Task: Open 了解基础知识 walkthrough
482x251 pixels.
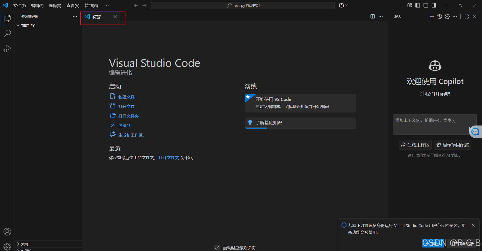Action: pyautogui.click(x=300, y=123)
